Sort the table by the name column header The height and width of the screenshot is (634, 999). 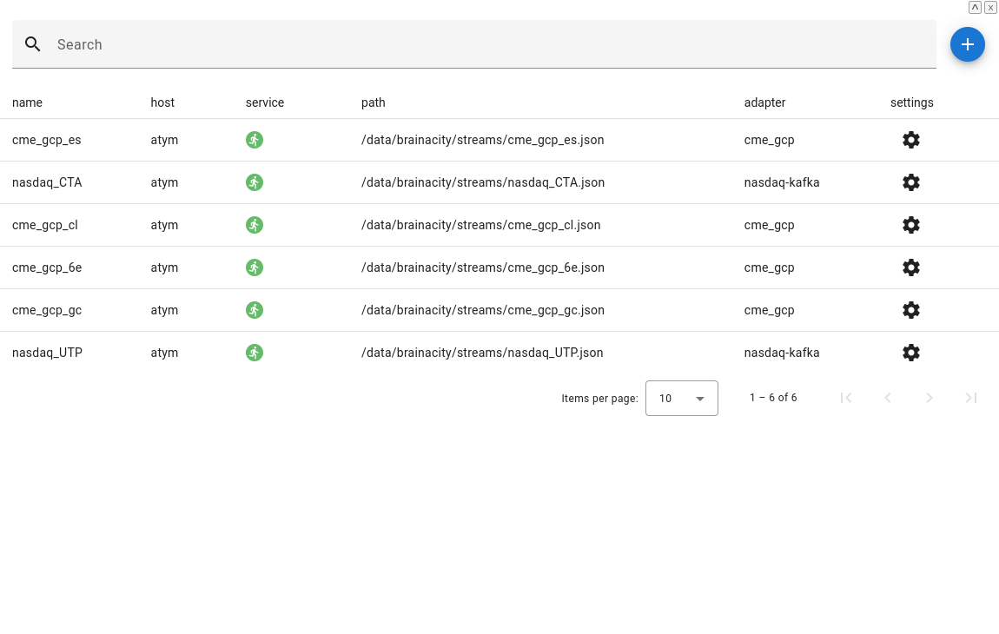pyautogui.click(x=27, y=102)
